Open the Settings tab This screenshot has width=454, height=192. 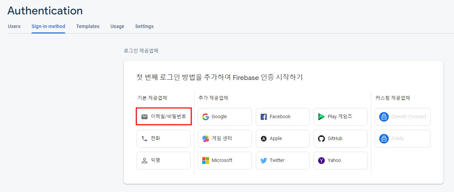point(144,26)
